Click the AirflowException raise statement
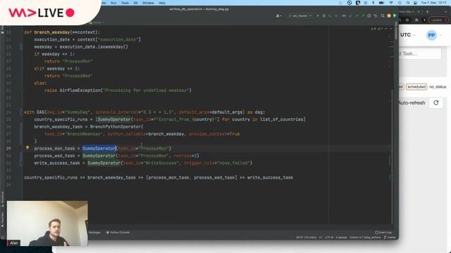The height and width of the screenshot is (253, 451). coord(118,91)
